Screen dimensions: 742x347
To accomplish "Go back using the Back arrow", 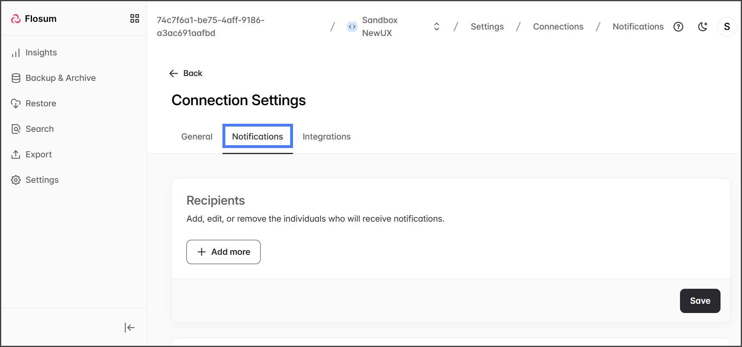I will point(186,73).
